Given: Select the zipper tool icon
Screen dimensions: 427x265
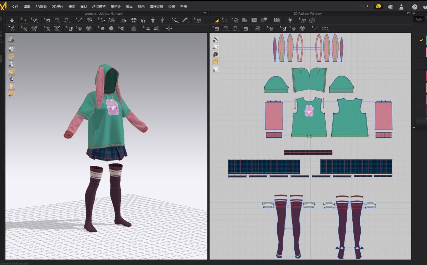Looking at the screenshot, I should [134, 29].
